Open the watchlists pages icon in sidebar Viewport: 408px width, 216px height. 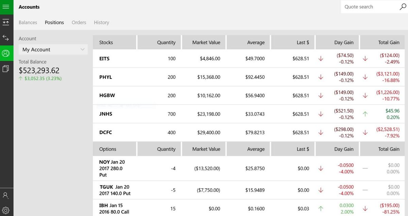[6, 68]
